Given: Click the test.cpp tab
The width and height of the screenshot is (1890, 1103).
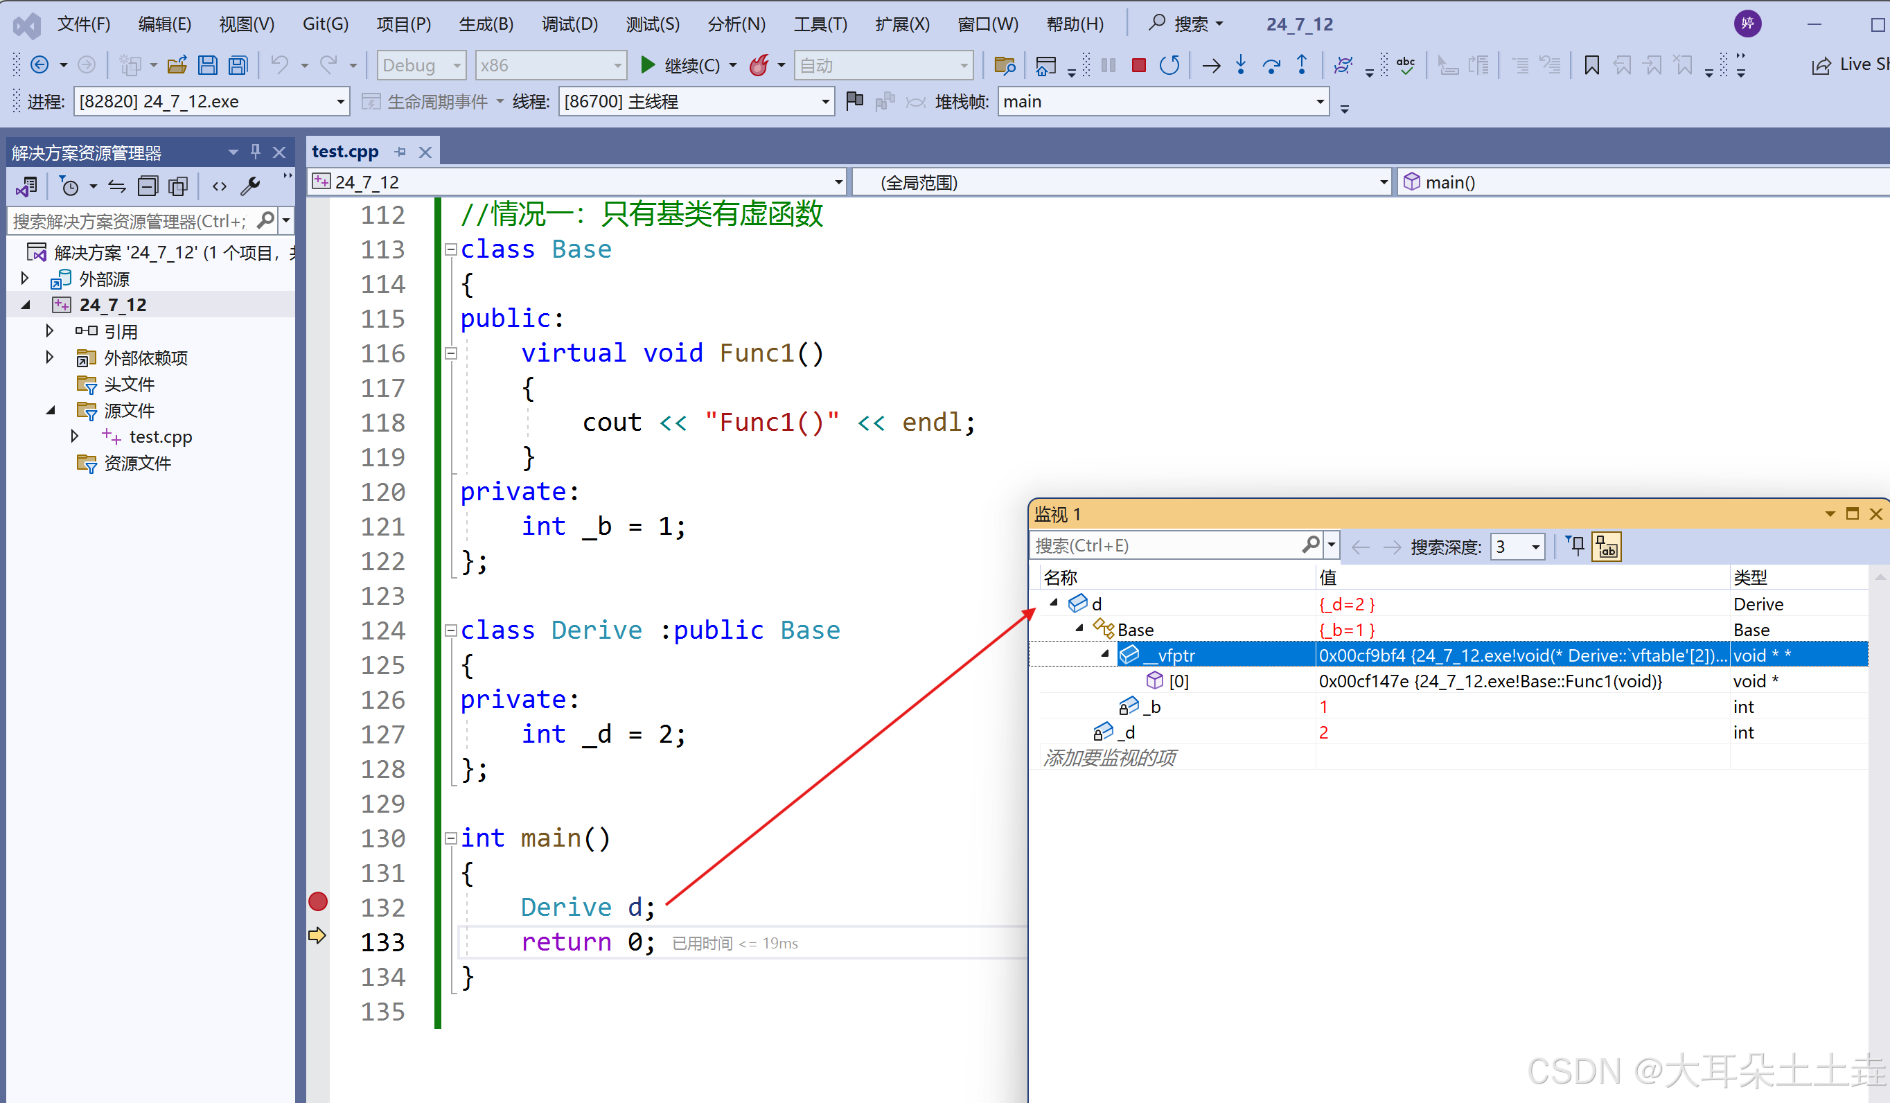Looking at the screenshot, I should point(345,150).
